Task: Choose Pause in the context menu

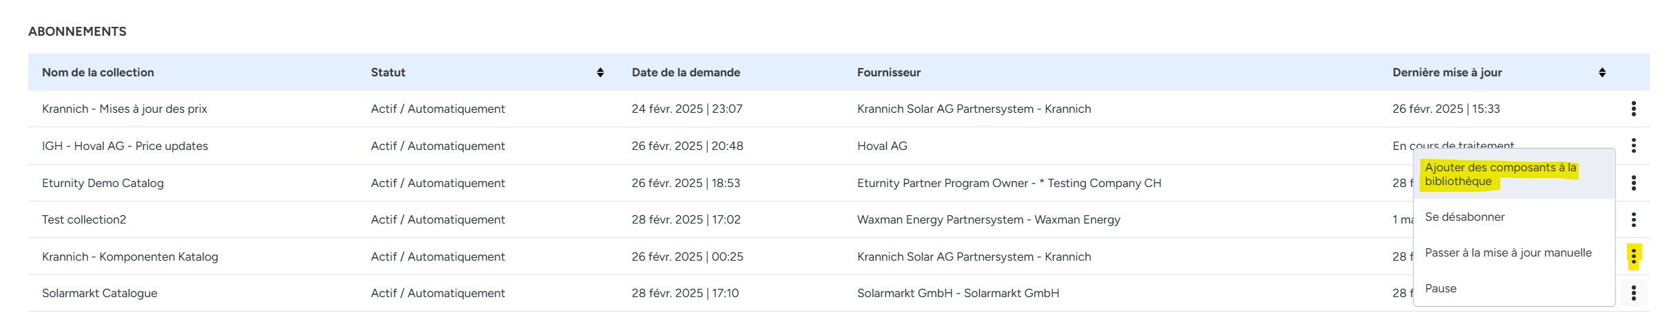Action: coord(1440,288)
